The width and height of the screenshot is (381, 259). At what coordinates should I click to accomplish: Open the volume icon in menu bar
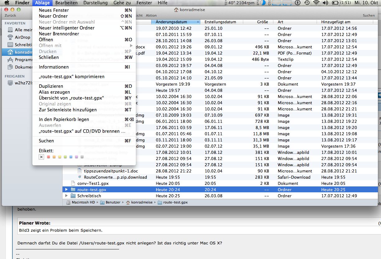325,3
